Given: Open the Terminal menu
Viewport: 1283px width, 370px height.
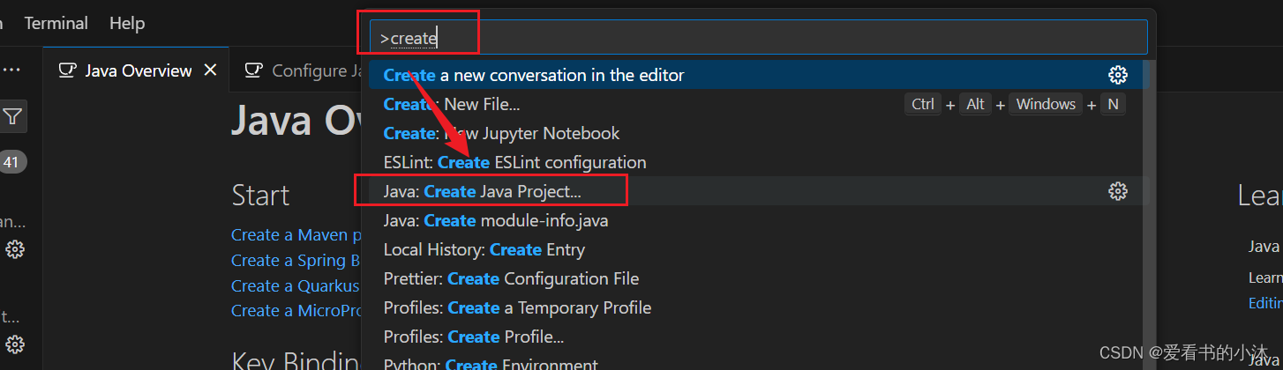Looking at the screenshot, I should pyautogui.click(x=56, y=23).
